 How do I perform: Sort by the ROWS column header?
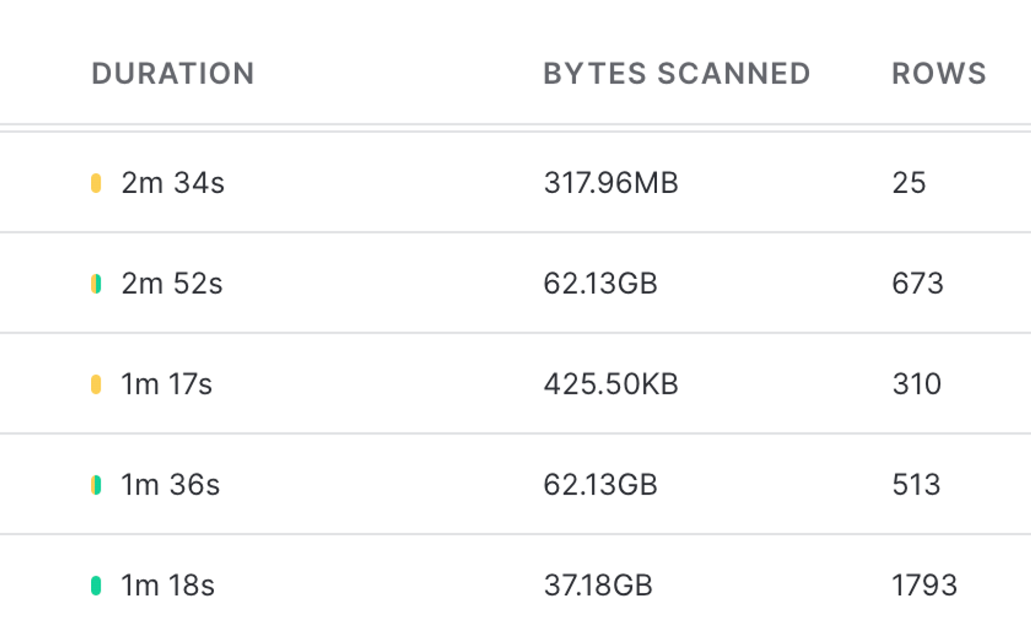point(939,74)
